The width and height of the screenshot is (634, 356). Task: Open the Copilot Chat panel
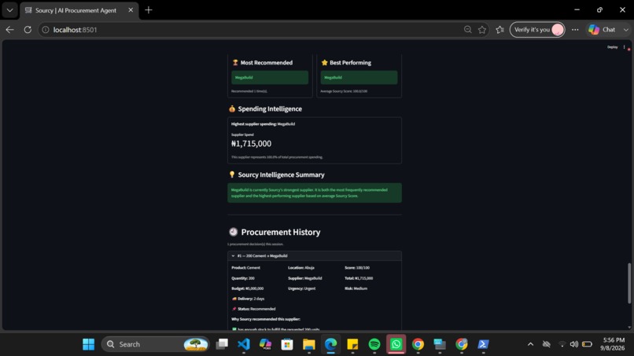(x=603, y=30)
